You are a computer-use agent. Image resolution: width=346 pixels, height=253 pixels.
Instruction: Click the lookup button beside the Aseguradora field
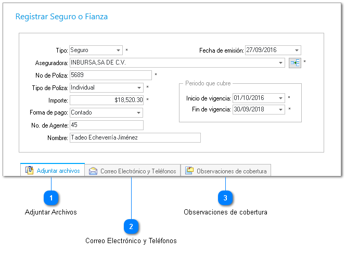pyautogui.click(x=295, y=63)
